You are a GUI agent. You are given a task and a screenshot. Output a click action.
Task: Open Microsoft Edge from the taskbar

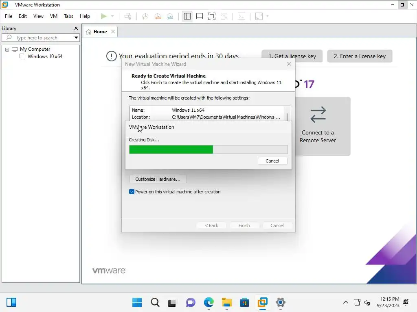(x=209, y=302)
